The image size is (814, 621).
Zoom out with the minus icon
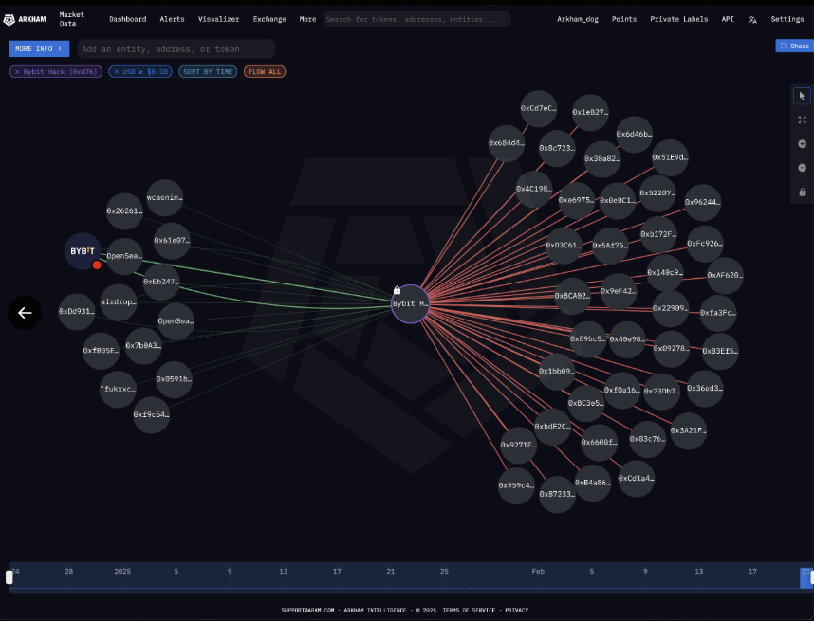802,168
